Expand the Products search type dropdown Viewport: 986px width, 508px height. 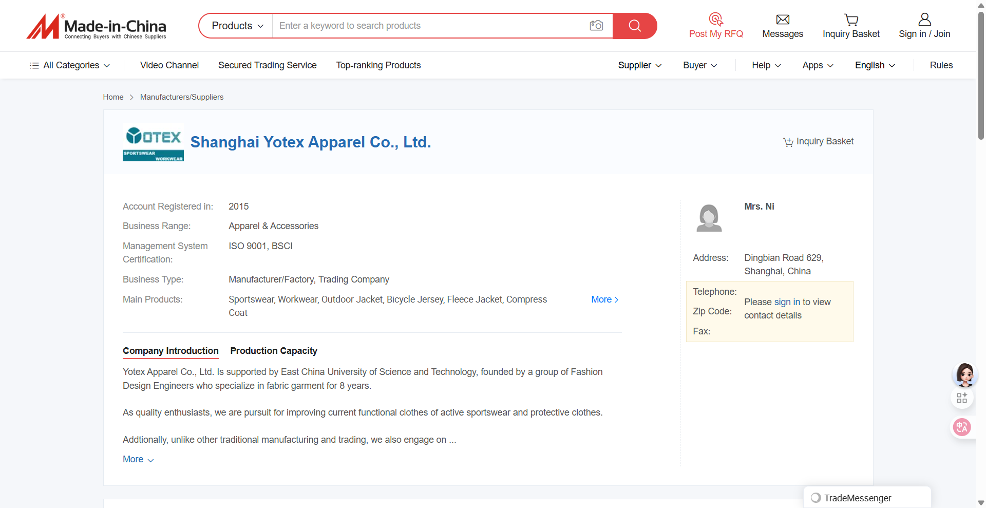(237, 26)
